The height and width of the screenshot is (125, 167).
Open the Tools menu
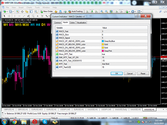37,7
